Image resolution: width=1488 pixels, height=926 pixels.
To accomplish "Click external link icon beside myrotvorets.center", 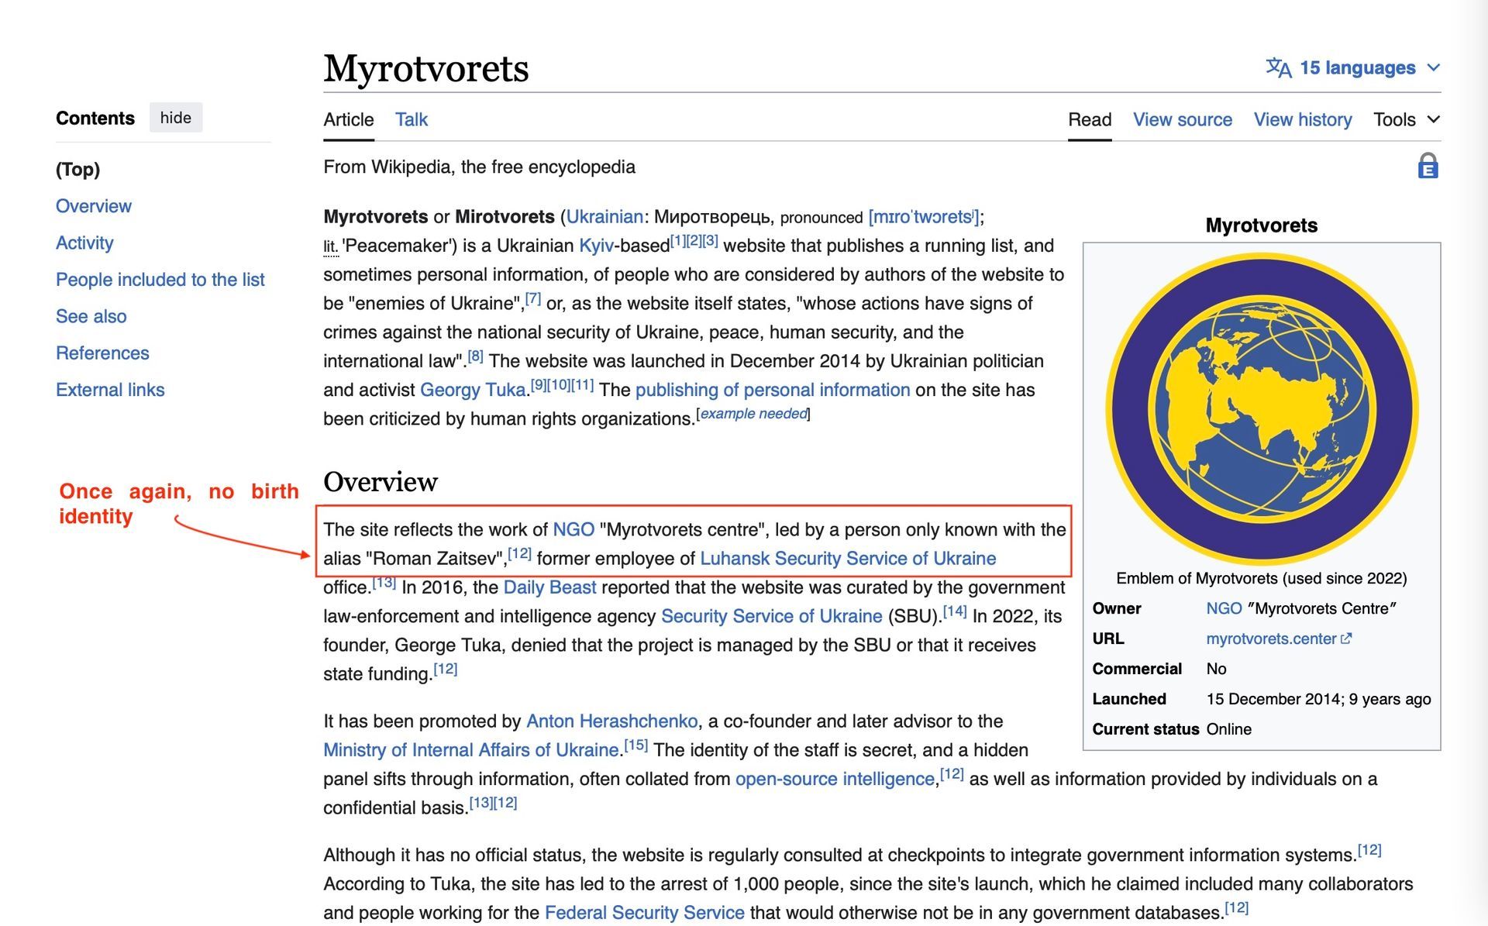I will [x=1347, y=639].
